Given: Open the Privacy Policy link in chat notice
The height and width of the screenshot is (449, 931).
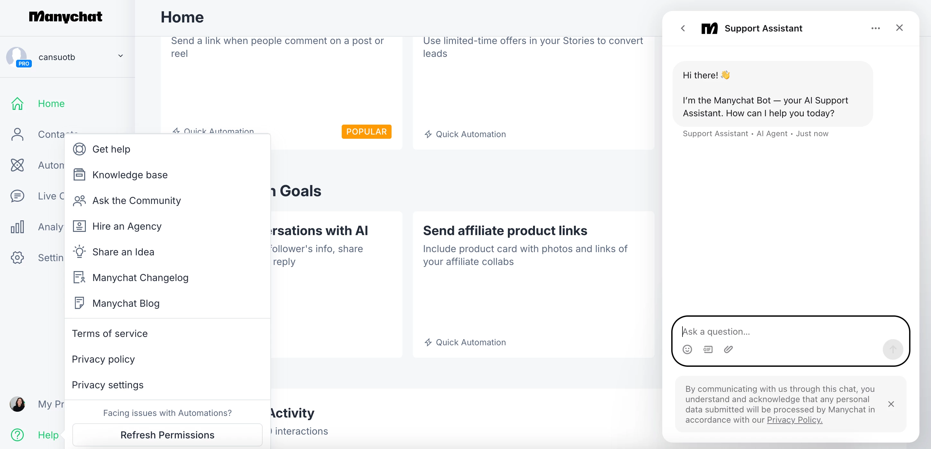Looking at the screenshot, I should [795, 420].
